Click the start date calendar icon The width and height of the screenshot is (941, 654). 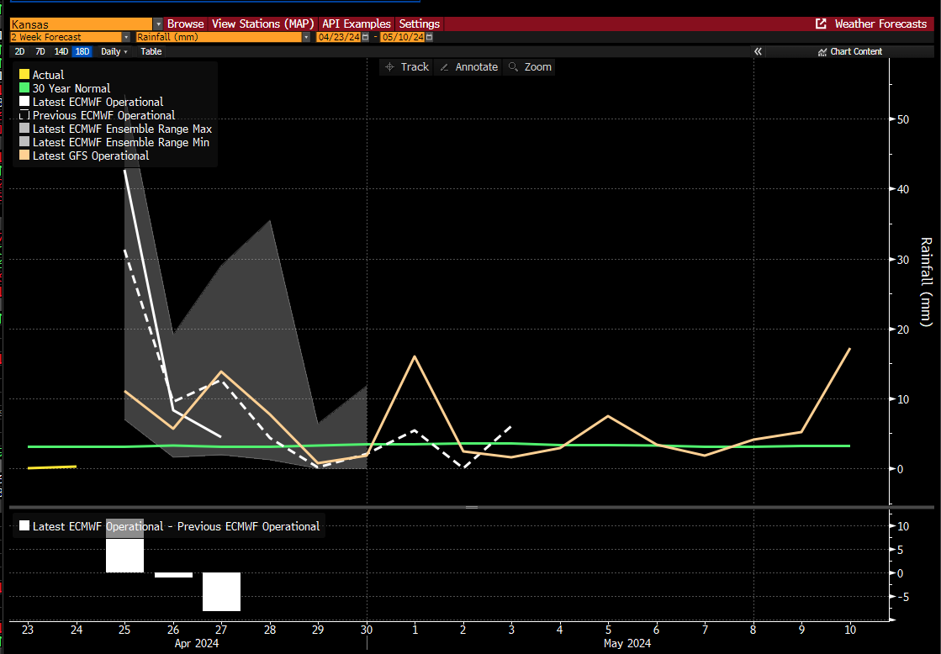[x=366, y=37]
